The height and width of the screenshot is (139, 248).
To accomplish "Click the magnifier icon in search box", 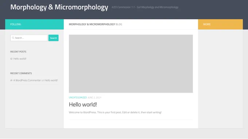I will pos(13,38).
